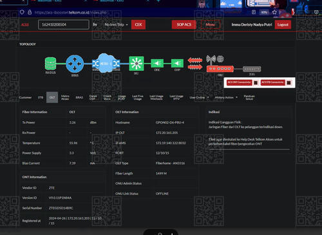Click the Version ID value V9.0.11P1N84A

point(60,198)
